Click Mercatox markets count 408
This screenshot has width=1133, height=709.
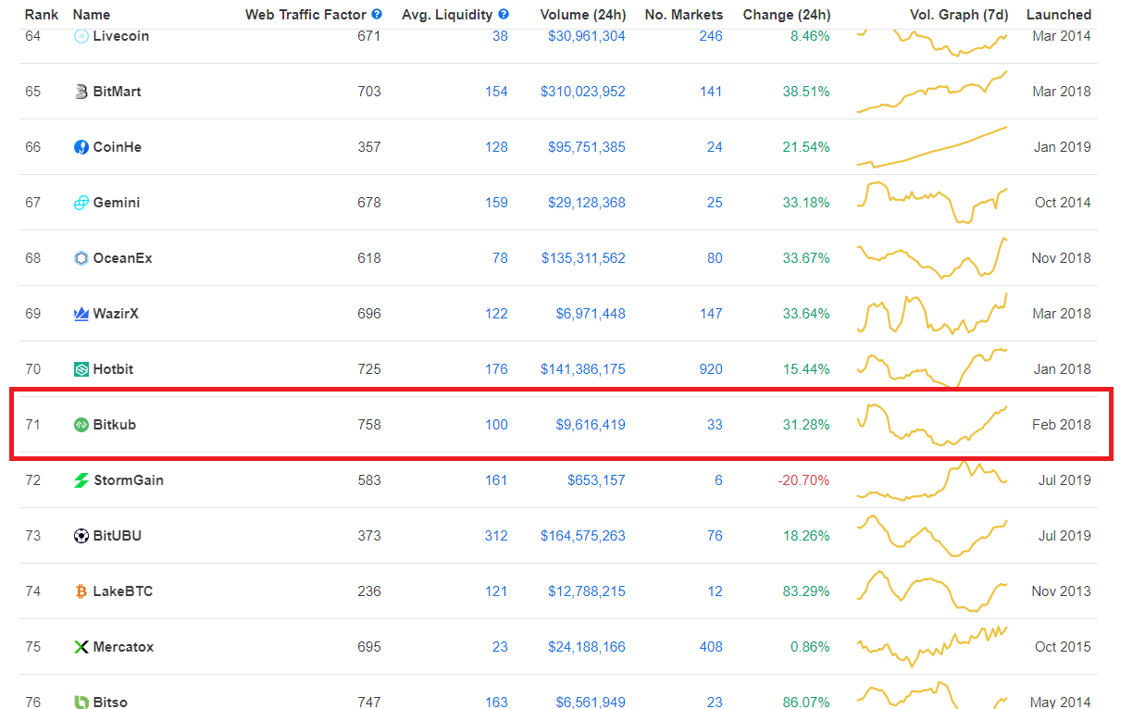[x=711, y=647]
